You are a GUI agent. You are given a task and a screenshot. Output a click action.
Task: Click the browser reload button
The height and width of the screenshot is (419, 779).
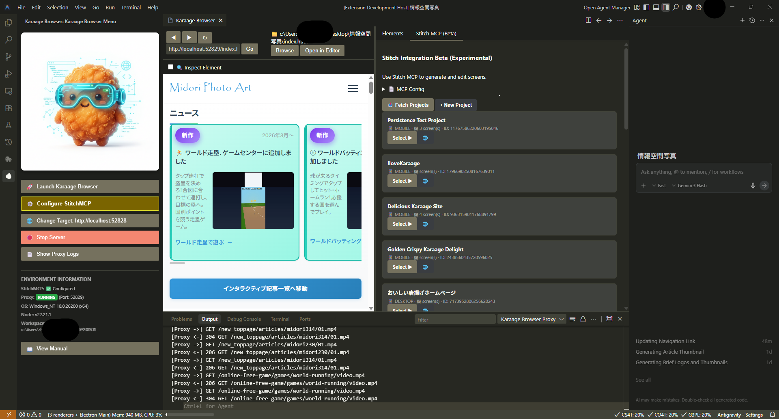tap(205, 37)
